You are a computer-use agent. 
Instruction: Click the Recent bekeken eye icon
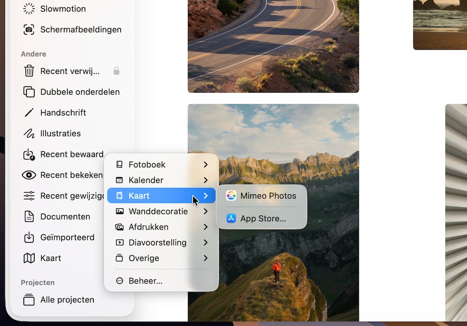pyautogui.click(x=29, y=175)
